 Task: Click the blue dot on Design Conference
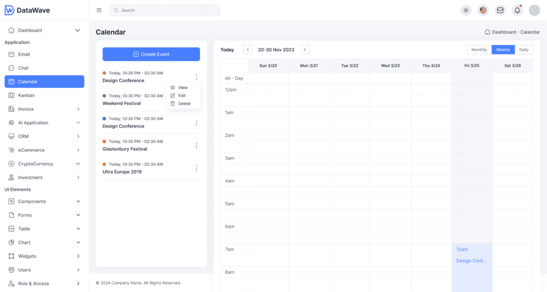pos(105,119)
